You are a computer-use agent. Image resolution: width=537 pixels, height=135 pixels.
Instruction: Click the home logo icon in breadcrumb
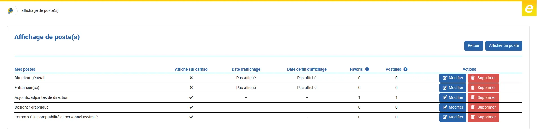point(10,10)
